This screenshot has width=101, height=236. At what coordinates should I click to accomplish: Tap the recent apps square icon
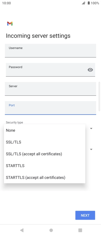[x=80, y=230]
